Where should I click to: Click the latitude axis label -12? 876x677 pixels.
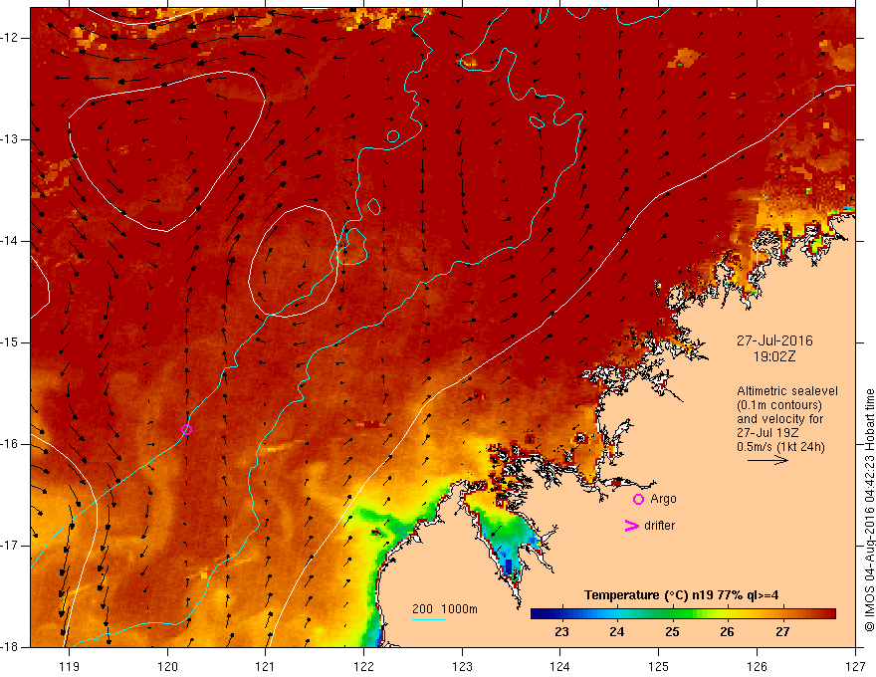[11, 38]
